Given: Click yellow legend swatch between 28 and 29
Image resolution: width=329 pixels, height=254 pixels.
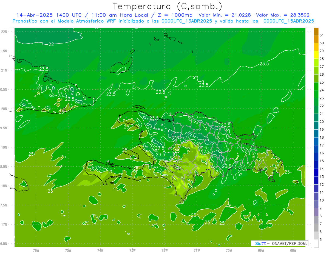Looking at the screenshot, I should (316, 55).
